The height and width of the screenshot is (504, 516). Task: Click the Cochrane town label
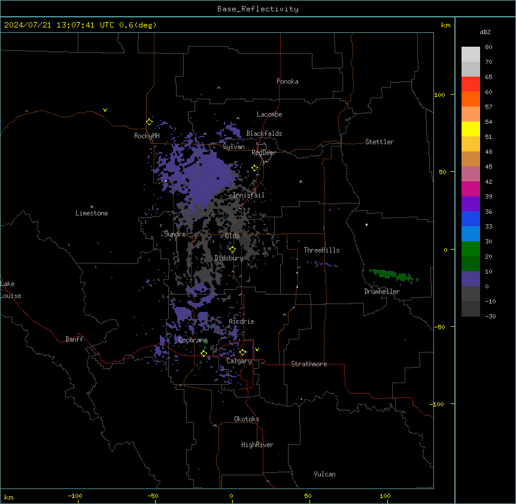click(x=193, y=340)
